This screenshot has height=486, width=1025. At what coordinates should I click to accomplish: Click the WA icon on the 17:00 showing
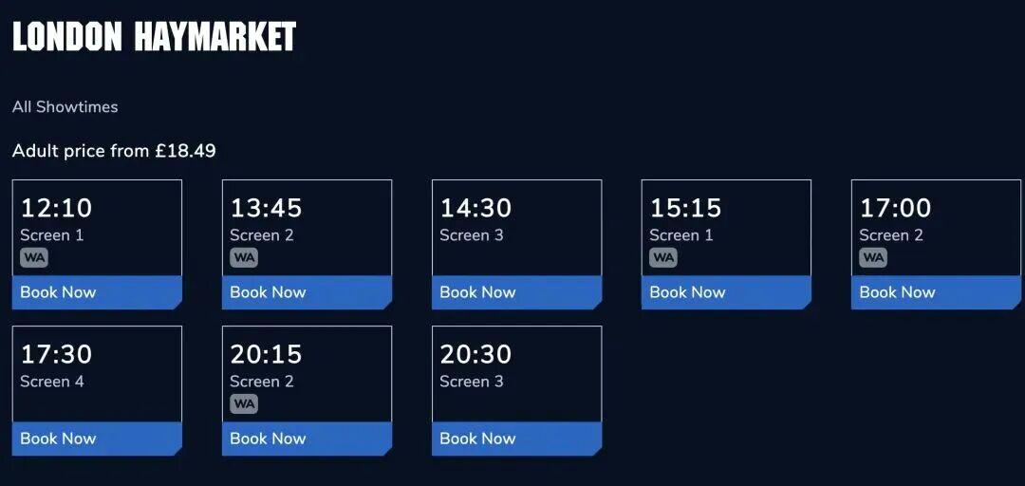pos(873,257)
